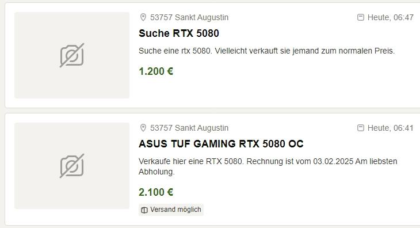
Task: Click '53757 Sankt Augustin' on the ASUS listing
Action: point(189,128)
